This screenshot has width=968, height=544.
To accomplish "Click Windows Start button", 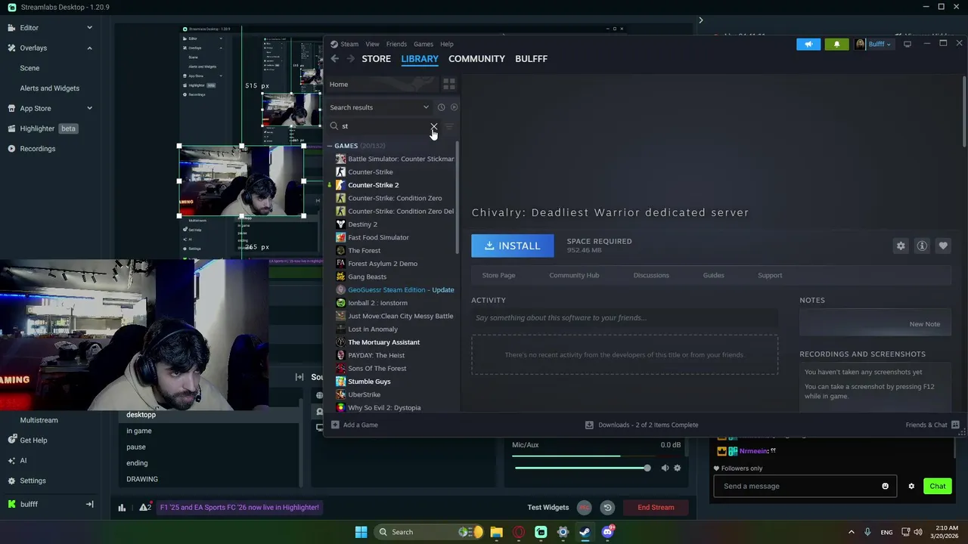I will [x=361, y=532].
